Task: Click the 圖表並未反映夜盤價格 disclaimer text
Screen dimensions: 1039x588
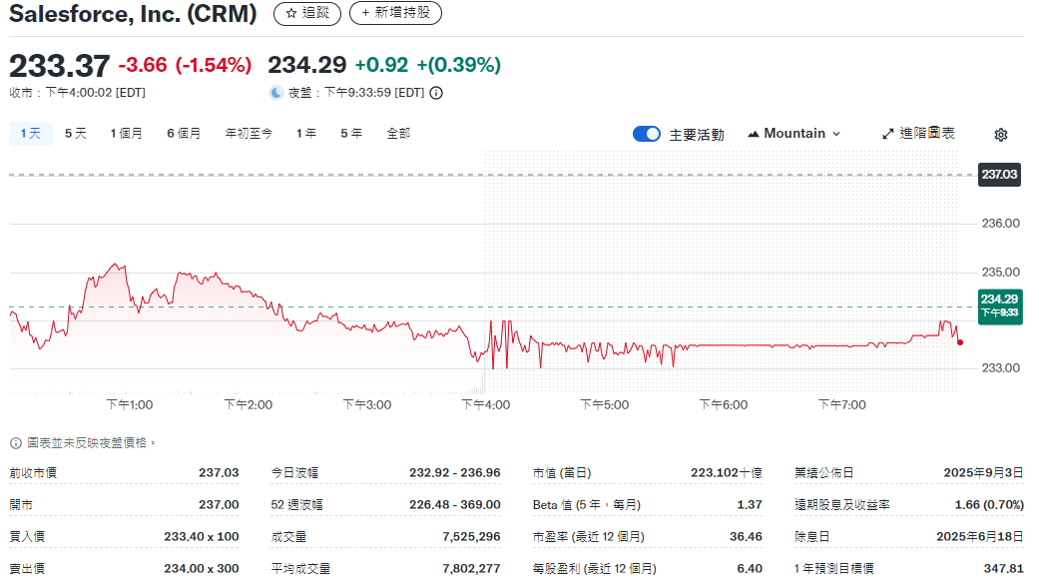Action: click(90, 443)
